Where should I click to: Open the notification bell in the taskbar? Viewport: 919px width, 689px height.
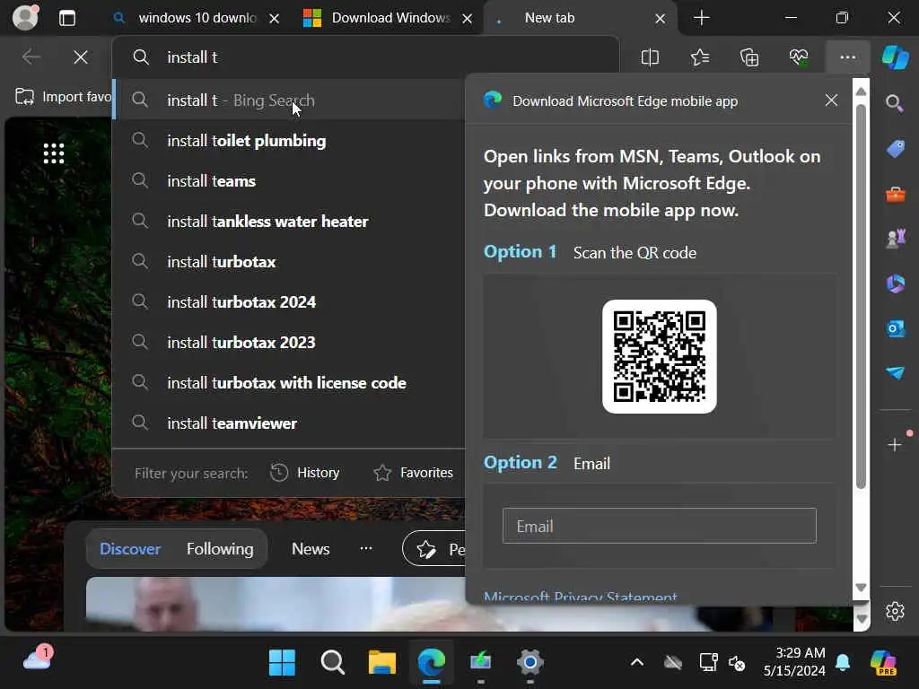click(843, 663)
